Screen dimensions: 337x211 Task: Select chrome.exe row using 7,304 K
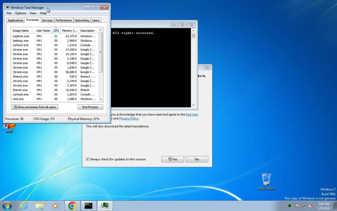[55, 85]
